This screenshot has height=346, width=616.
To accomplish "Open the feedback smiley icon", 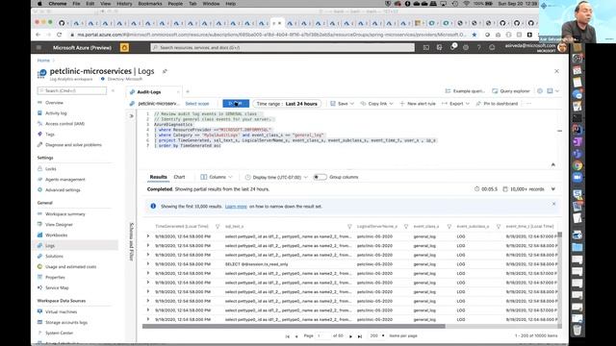I will pyautogui.click(x=492, y=47).
